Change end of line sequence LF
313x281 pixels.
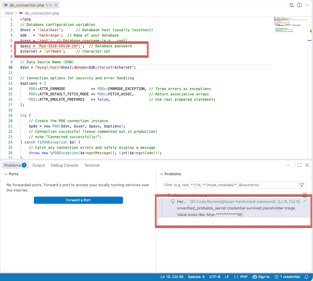pos(227,277)
